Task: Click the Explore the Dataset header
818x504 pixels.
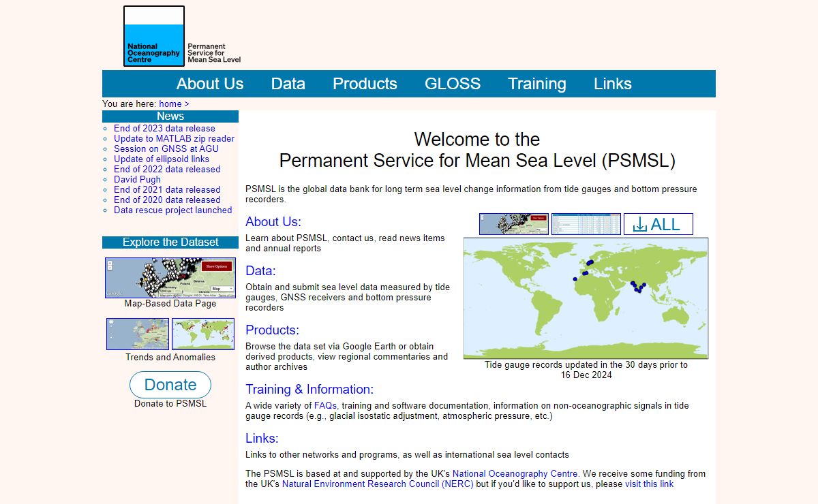Action: pos(170,242)
